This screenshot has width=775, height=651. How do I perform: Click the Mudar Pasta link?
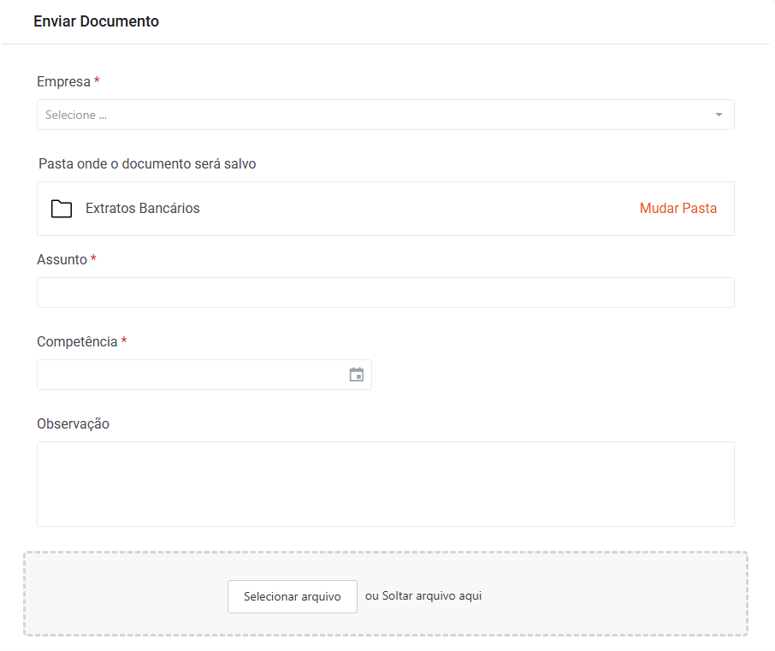(x=678, y=208)
